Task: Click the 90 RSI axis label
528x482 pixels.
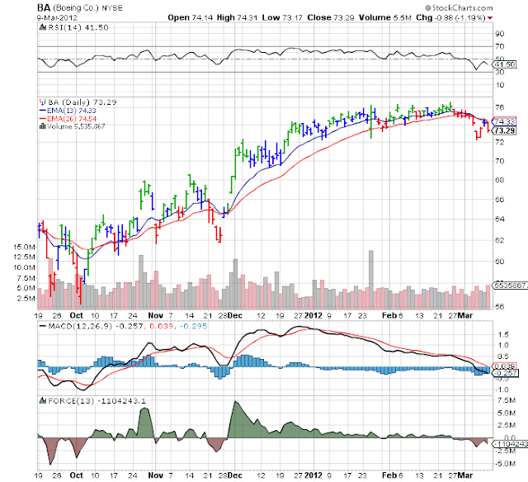Action: [500, 34]
